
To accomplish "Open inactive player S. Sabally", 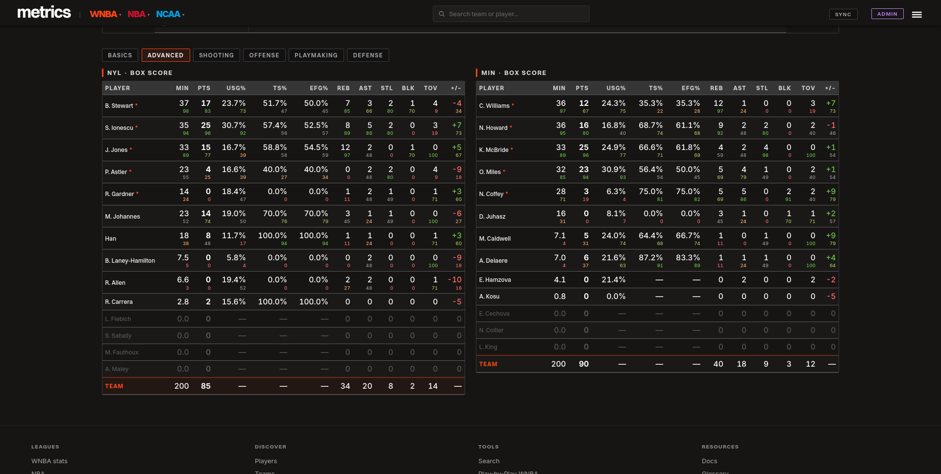I will pos(118,336).
